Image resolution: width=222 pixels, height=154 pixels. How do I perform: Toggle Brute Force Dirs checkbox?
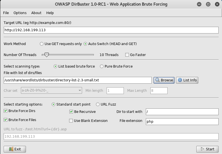[x=6, y=111]
